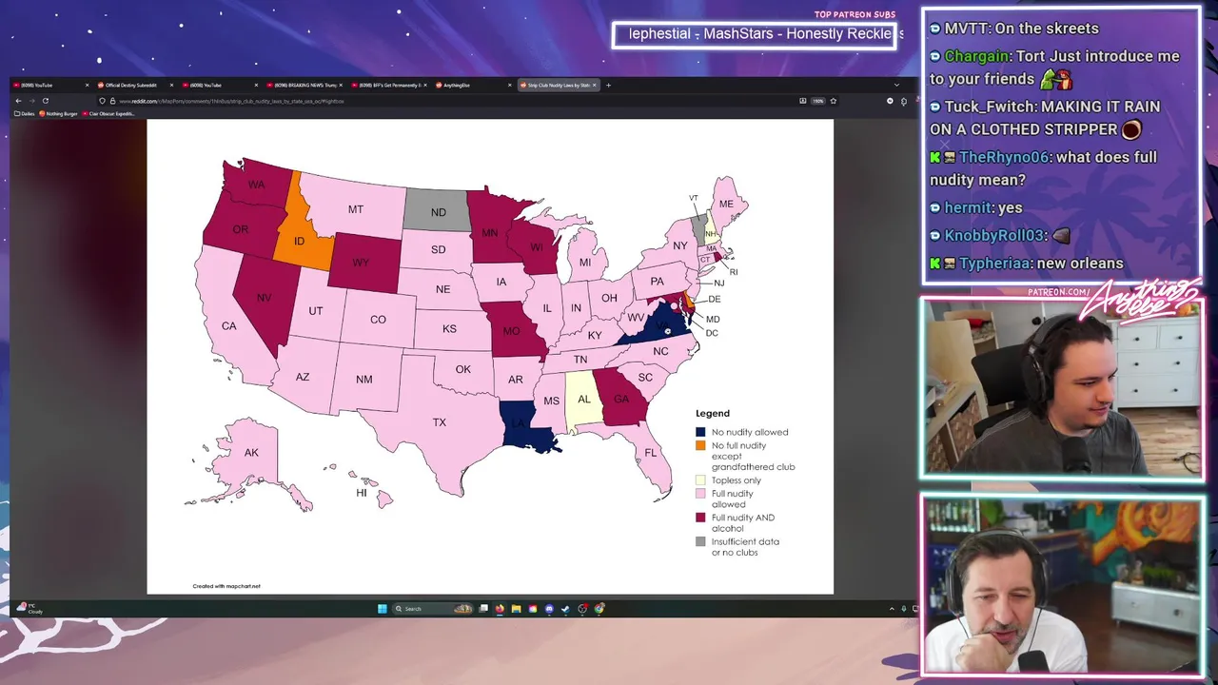
Task: Click the HI label near Hawaii
Action: click(x=361, y=493)
